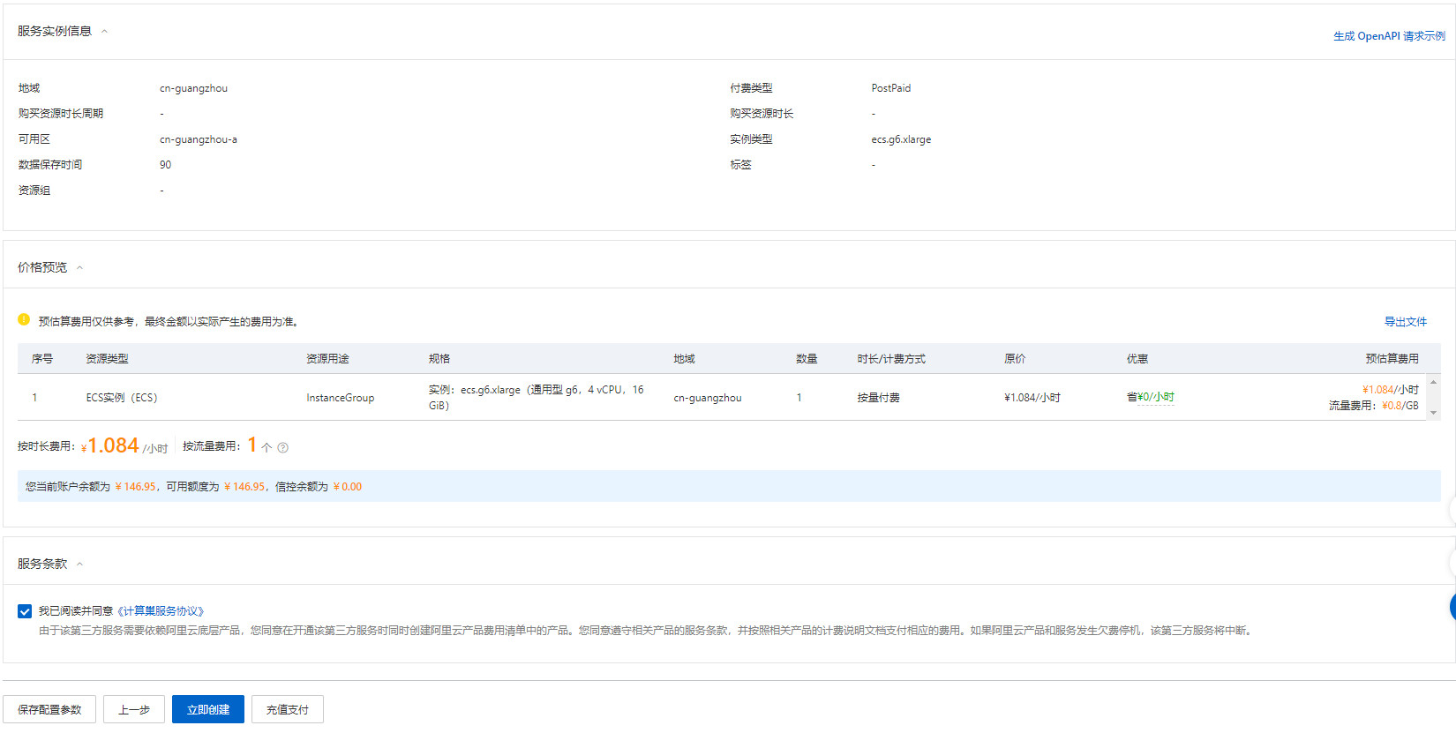Click the 立即创建 button
This screenshot has width=1456, height=733.
click(x=208, y=709)
